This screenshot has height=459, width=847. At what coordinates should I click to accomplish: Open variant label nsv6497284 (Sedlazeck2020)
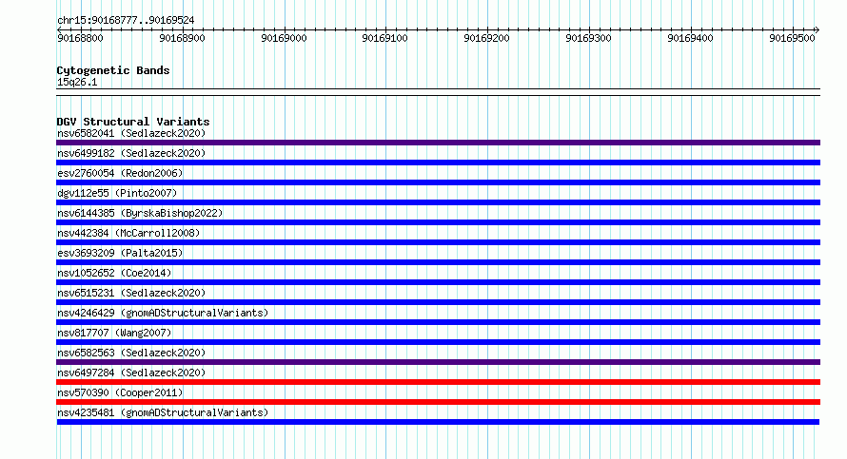coord(131,373)
